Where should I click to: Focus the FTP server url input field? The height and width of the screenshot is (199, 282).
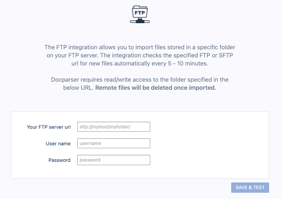[x=114, y=127]
